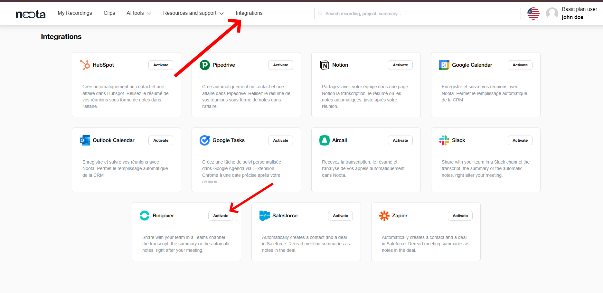Activate the Aircall integration

click(400, 140)
